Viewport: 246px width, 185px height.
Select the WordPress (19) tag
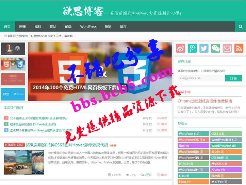tap(194, 134)
